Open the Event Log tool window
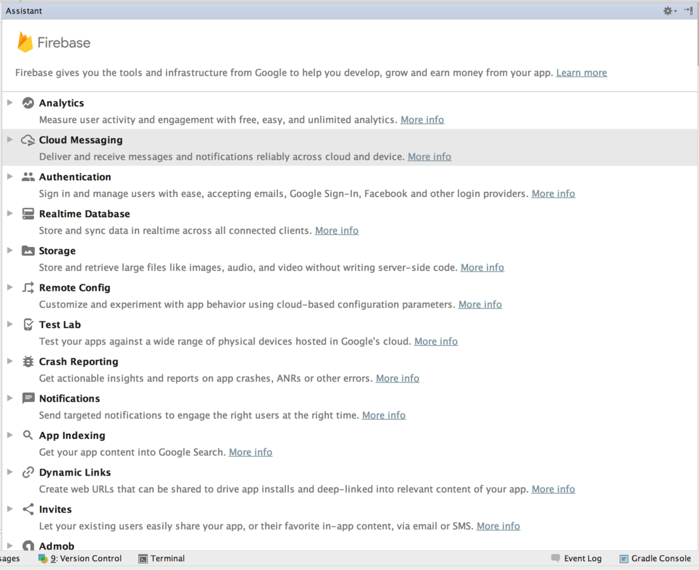Viewport: 699px width, 570px height. [x=576, y=559]
